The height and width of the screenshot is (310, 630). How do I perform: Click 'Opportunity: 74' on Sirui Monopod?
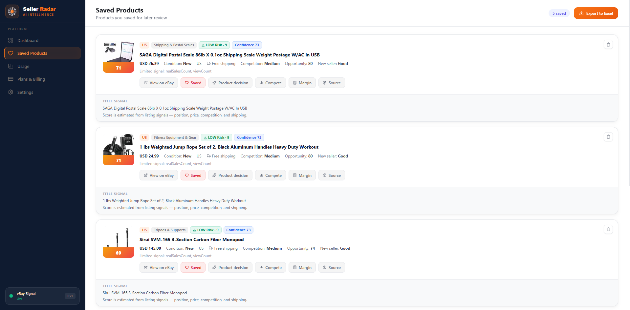tap(301, 248)
